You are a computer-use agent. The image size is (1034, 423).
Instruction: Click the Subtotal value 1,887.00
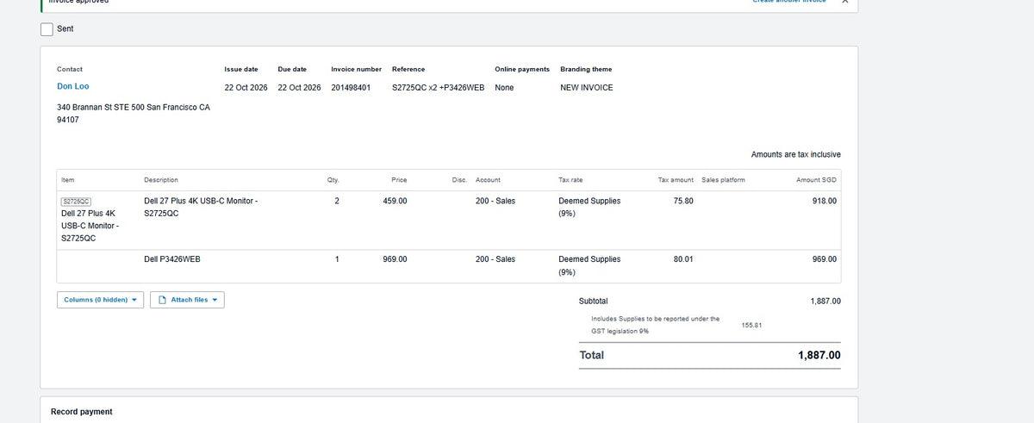[825, 301]
